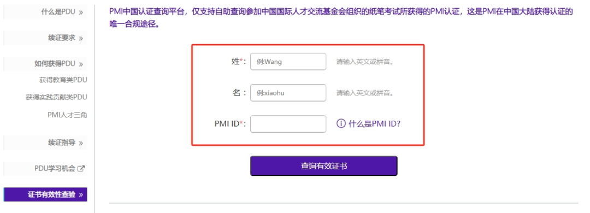Click the 查询有效证书 button
This screenshot has width=590, height=213.
click(323, 166)
